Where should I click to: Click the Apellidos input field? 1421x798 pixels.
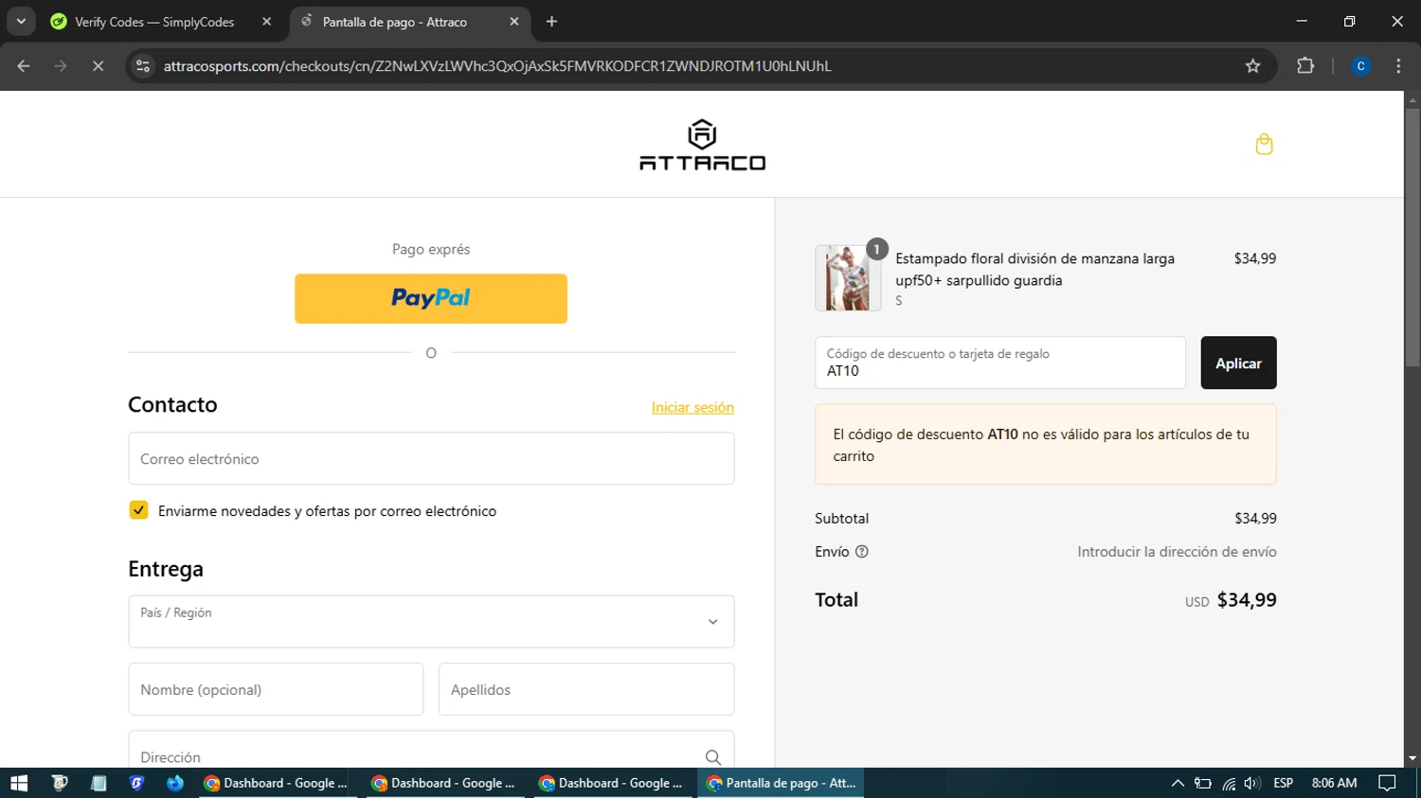click(x=586, y=689)
